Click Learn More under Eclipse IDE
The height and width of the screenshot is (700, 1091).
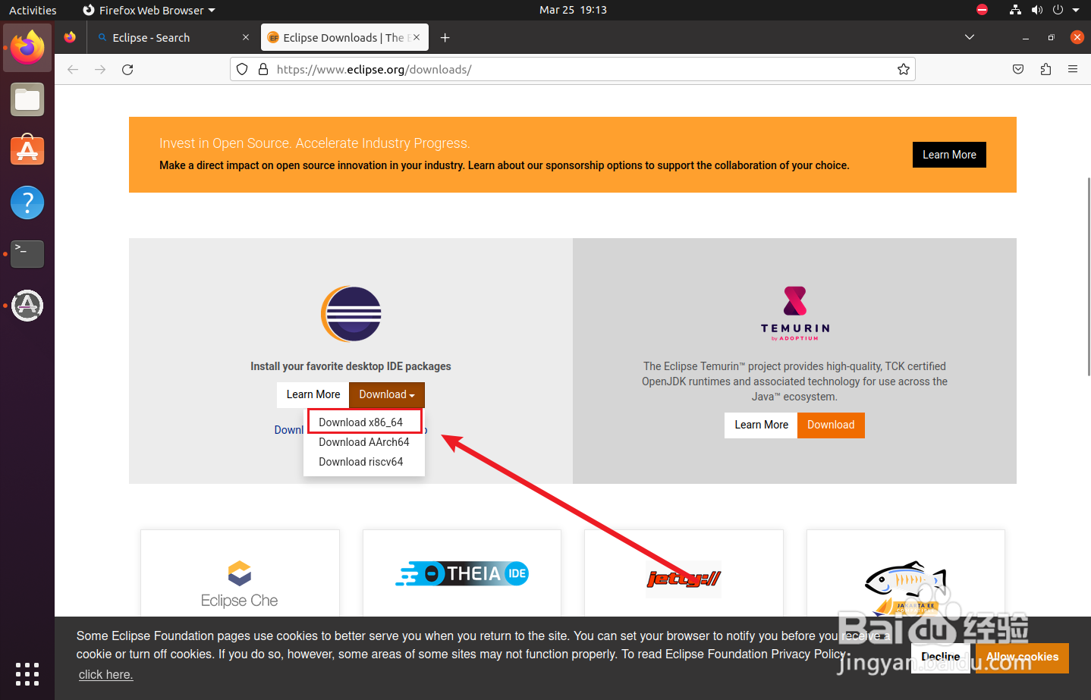coord(313,394)
